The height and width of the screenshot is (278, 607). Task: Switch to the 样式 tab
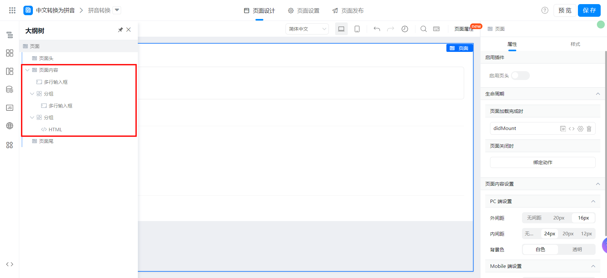(x=575, y=44)
